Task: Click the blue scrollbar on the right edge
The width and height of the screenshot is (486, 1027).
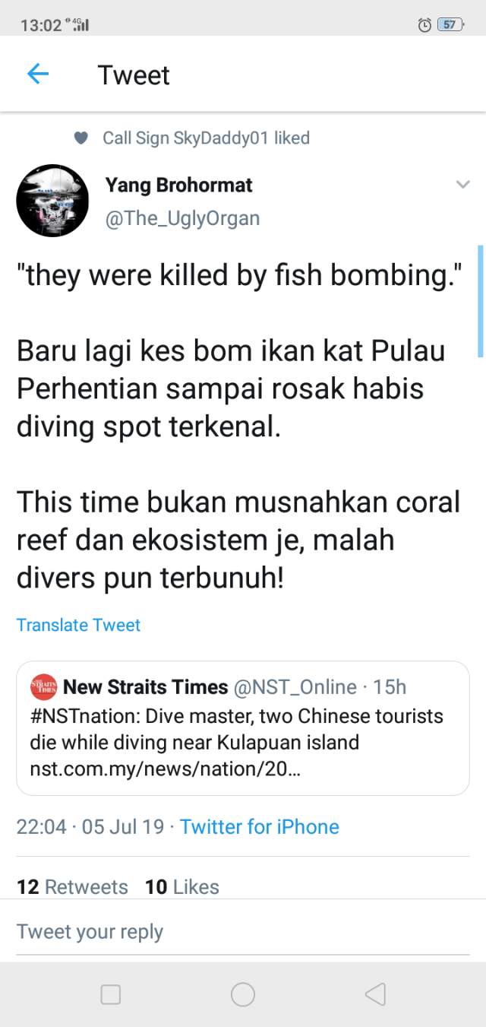Action: (x=480, y=300)
